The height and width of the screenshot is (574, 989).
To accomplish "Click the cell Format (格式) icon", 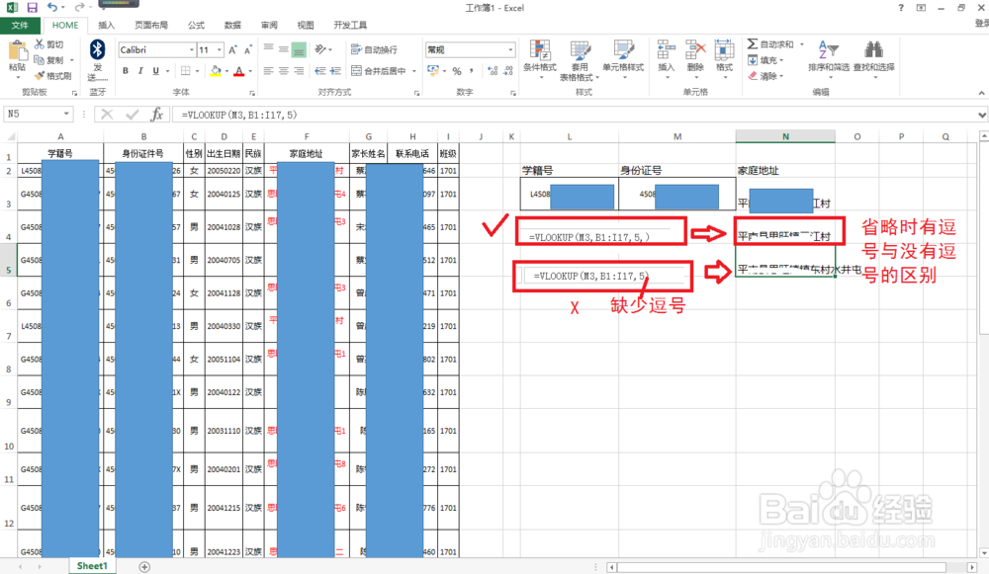I will [x=724, y=49].
